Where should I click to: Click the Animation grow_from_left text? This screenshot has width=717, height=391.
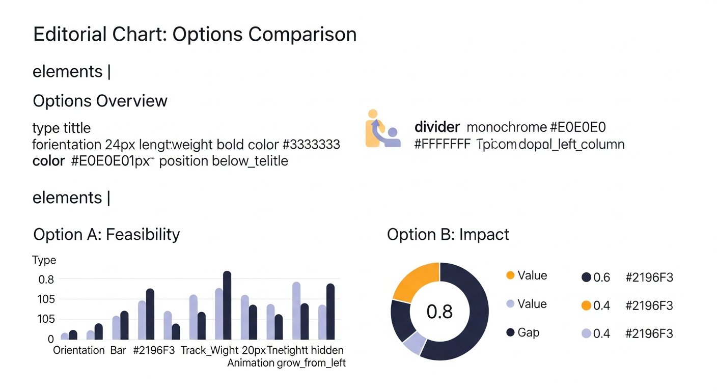click(x=286, y=363)
